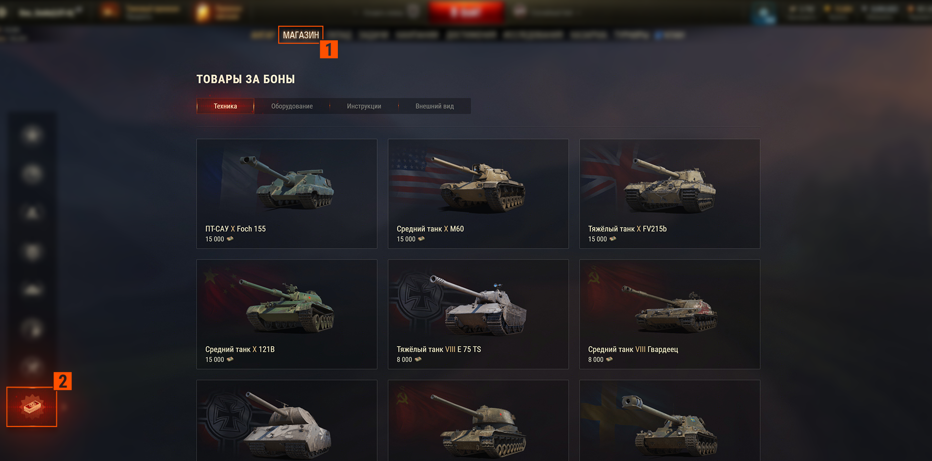Switch to the Инструкции tab
The width and height of the screenshot is (932, 461).
pyautogui.click(x=364, y=106)
